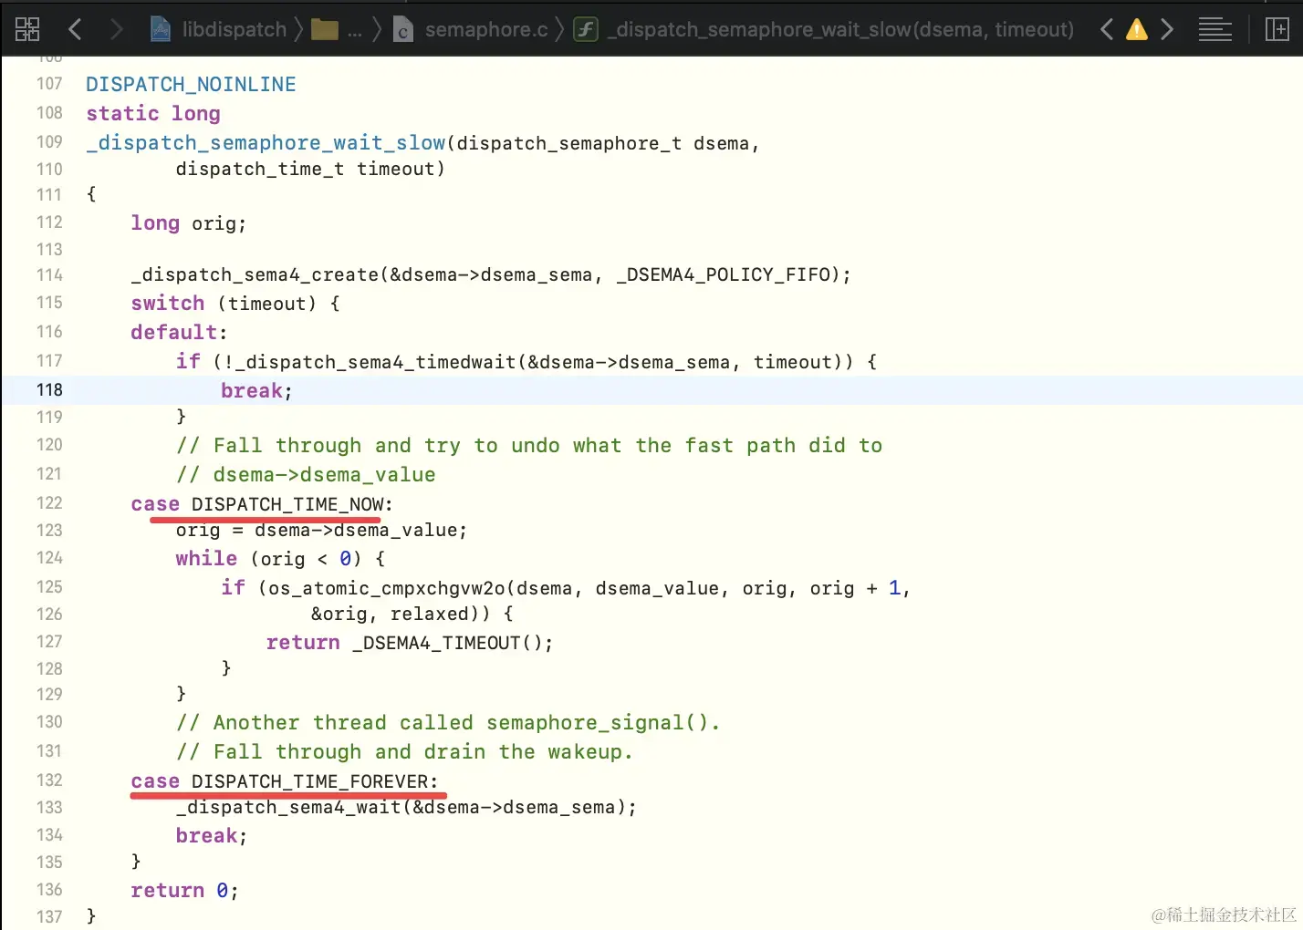Open the editor options lines menu
The width and height of the screenshot is (1303, 930).
(x=1214, y=29)
